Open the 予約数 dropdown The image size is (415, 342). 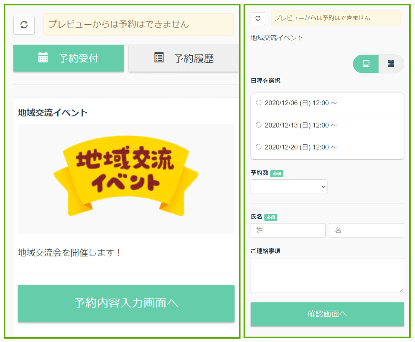289,187
